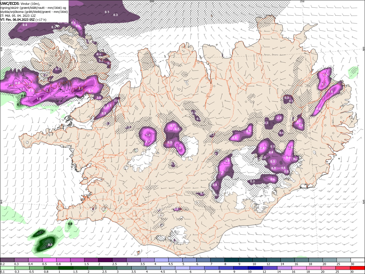
Task: Click the '0.1' label in rain legend
Action: tap(2, 272)
